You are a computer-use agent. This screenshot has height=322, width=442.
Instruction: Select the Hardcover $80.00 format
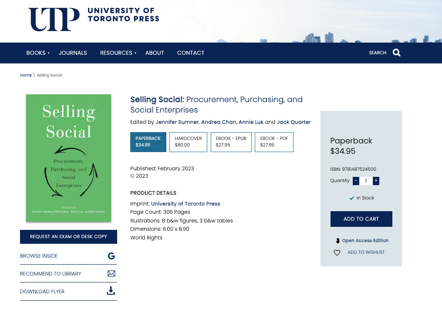(188, 142)
